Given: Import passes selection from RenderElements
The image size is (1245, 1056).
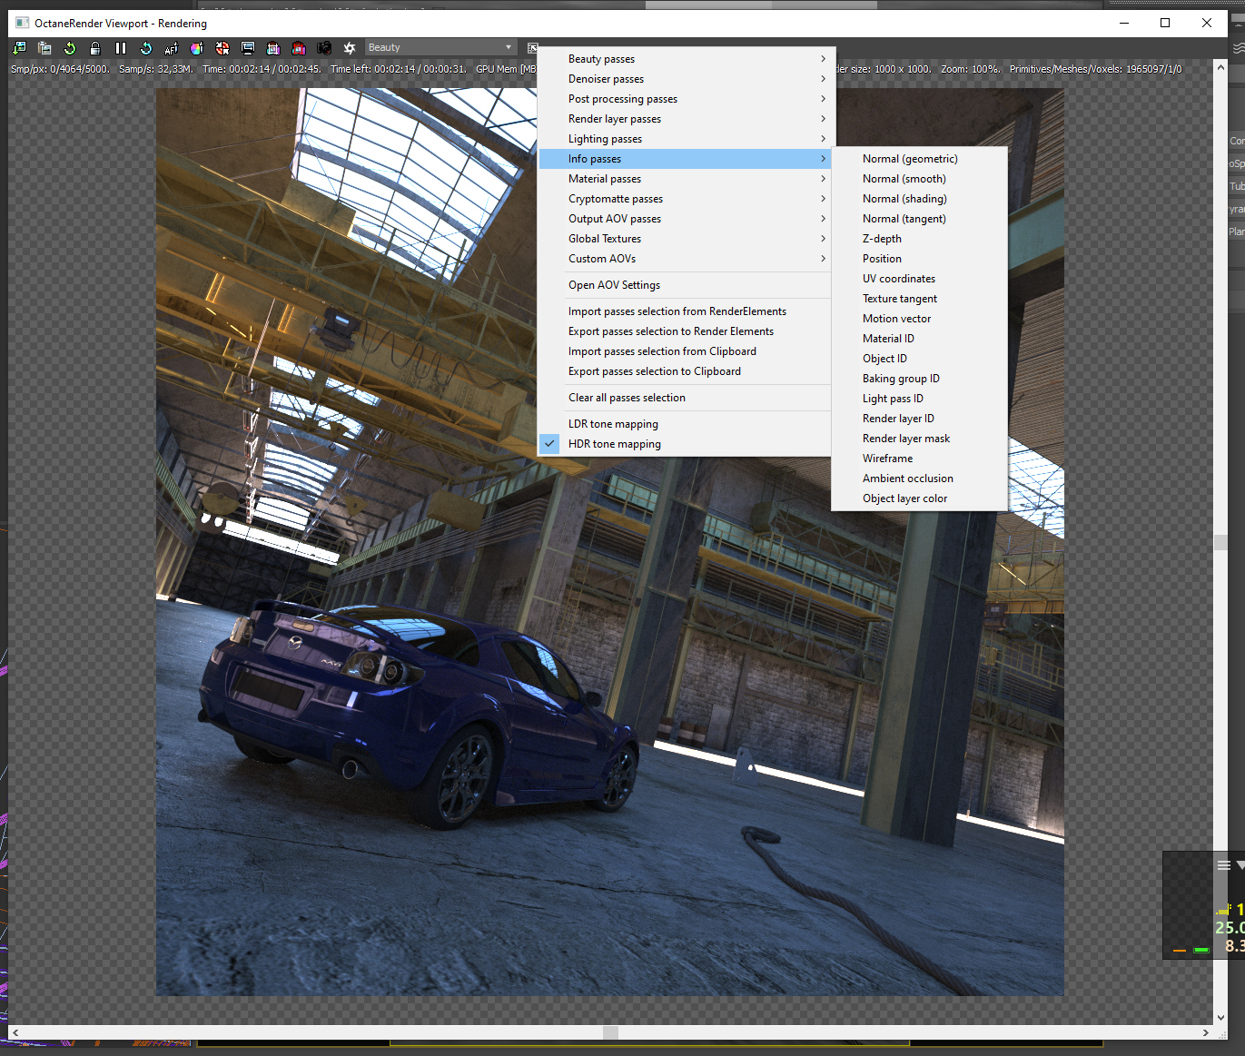Looking at the screenshot, I should [x=686, y=311].
